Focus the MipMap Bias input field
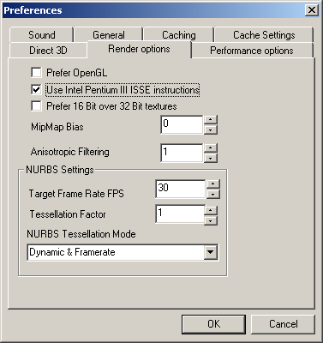Viewport: 323px width, 343px height. 182,124
